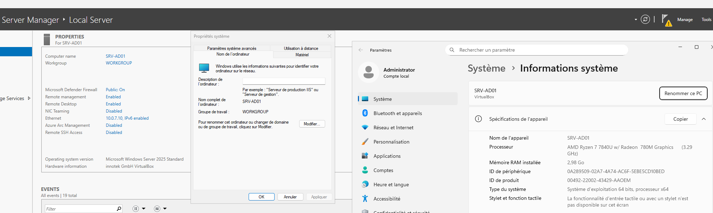Screen dimensions: 713x213
Task: Click the WORKGROUP link in Properties
Action: [119, 63]
